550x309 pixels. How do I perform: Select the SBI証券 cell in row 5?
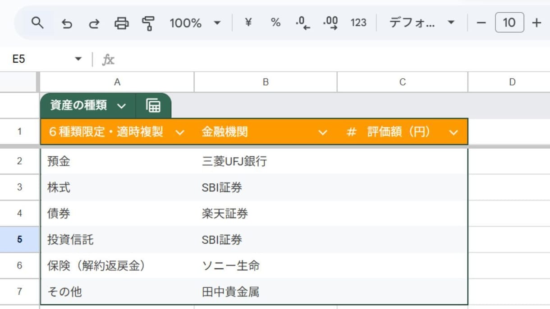click(266, 240)
